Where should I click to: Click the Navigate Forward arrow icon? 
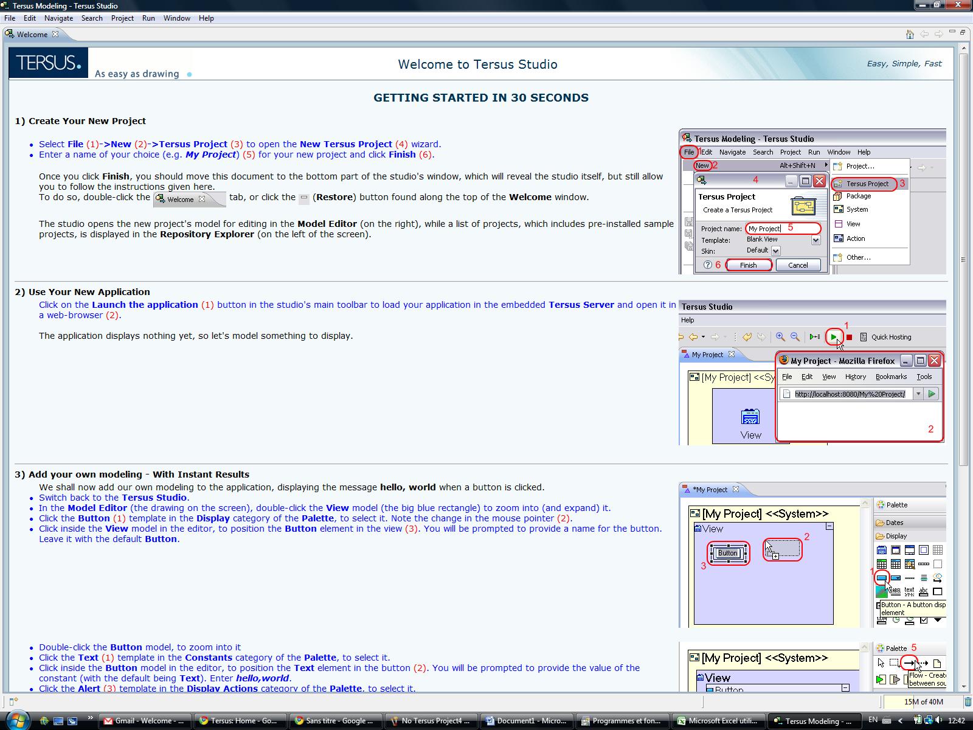click(938, 34)
